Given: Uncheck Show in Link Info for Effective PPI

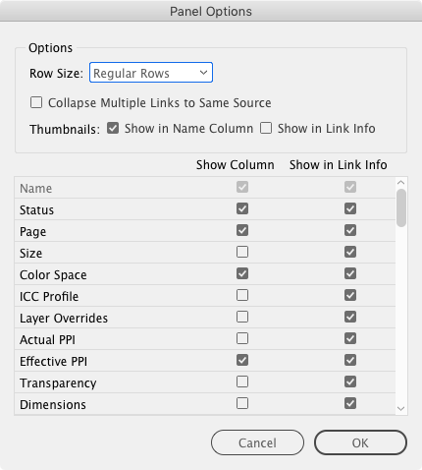Looking at the screenshot, I should point(350,360).
